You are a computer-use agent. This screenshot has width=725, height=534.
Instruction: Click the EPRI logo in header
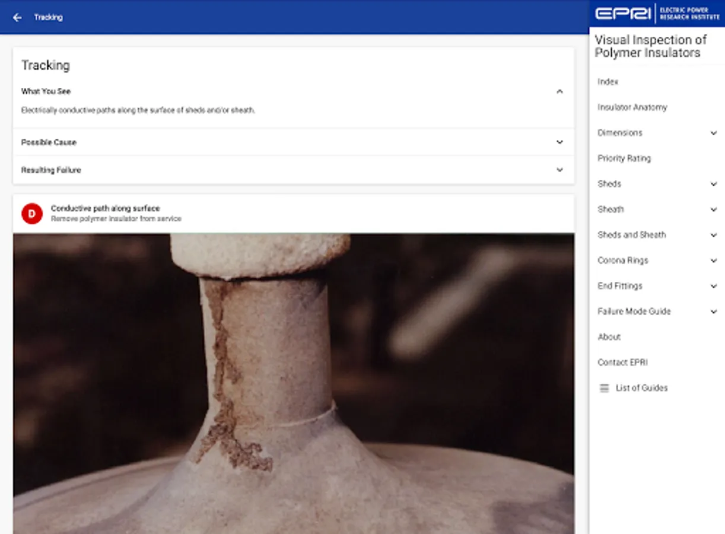(657, 14)
